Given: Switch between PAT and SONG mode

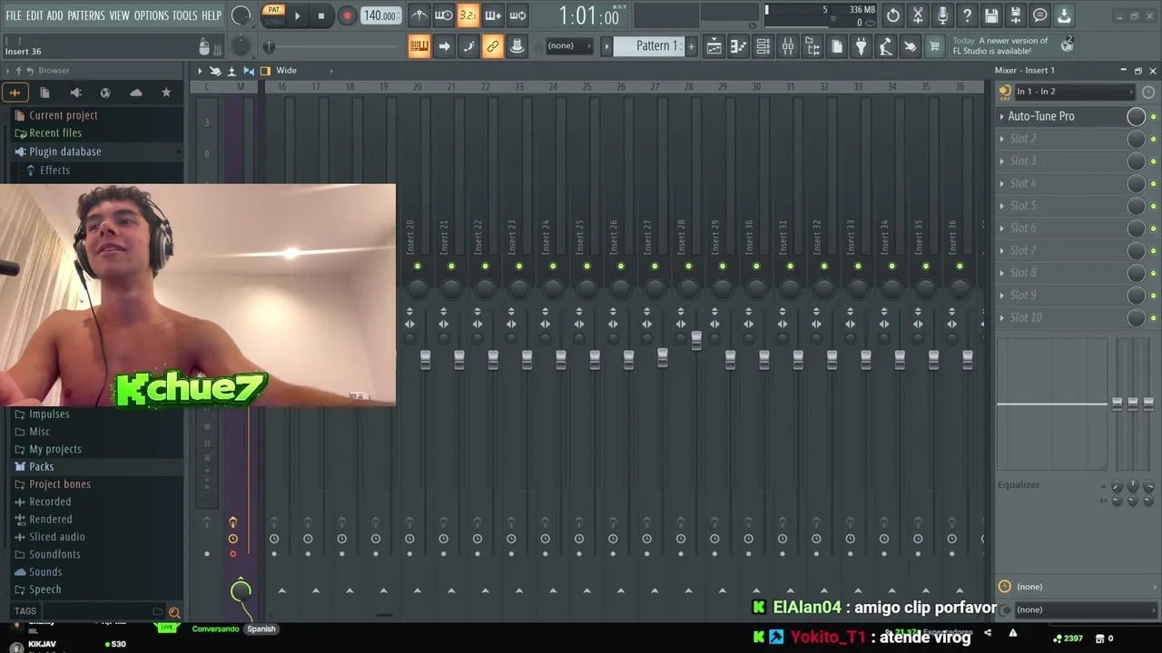Looking at the screenshot, I should pos(273,15).
